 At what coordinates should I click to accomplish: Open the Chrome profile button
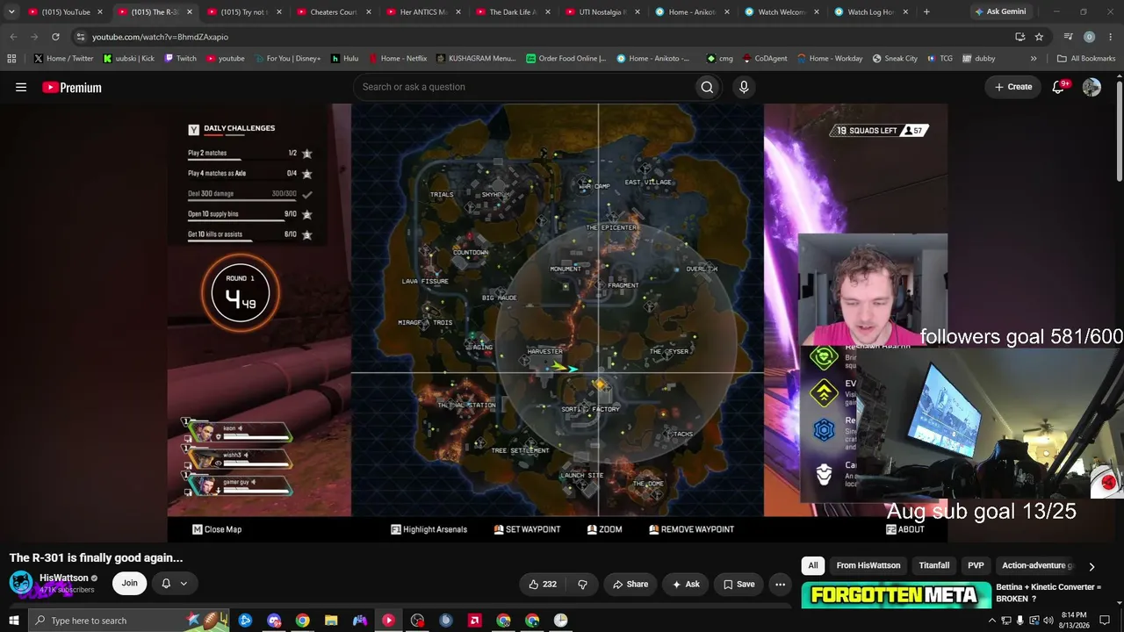tap(1090, 37)
